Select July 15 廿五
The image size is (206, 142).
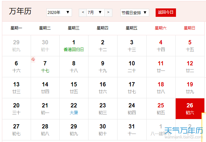[x=74, y=88]
